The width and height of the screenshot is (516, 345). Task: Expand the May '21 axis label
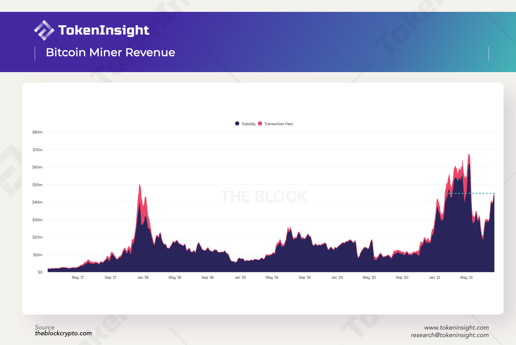click(467, 277)
